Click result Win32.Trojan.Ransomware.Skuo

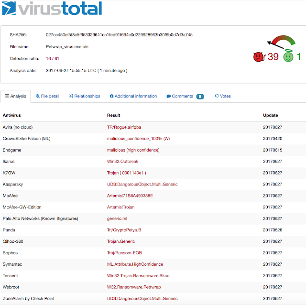click(x=138, y=276)
